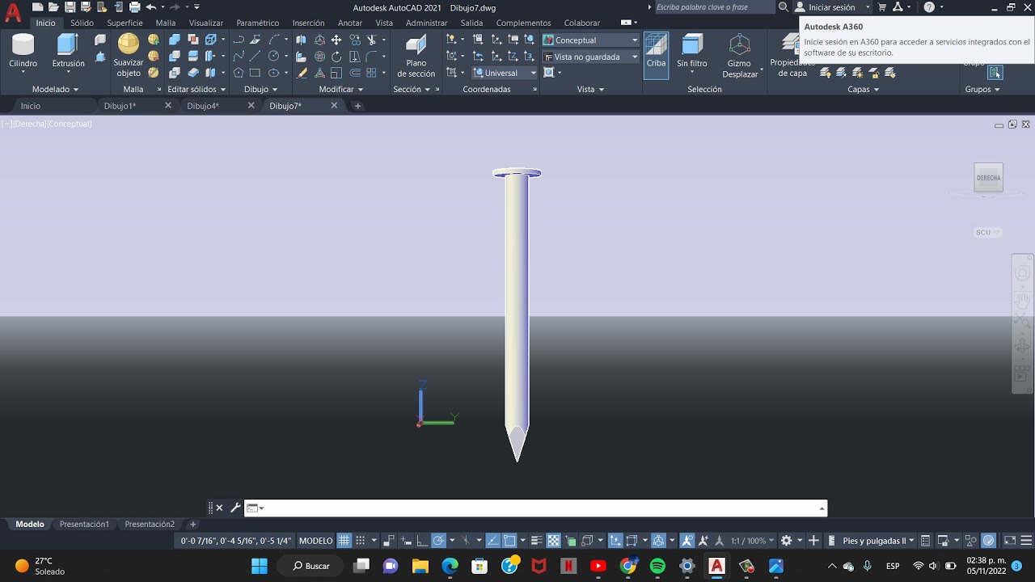The width and height of the screenshot is (1035, 582).
Task: Click the Undo arrow in quick access toolbar
Action: point(150,7)
